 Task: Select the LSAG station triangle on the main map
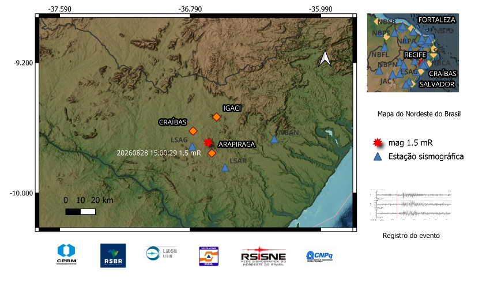tap(192, 146)
